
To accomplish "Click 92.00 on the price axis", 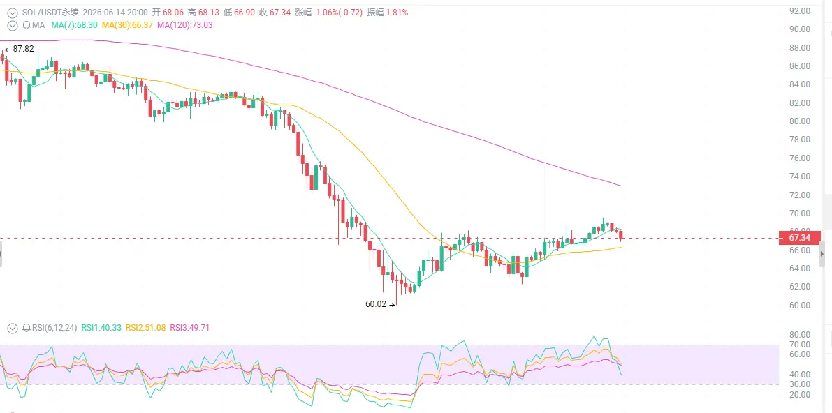I will (x=800, y=10).
